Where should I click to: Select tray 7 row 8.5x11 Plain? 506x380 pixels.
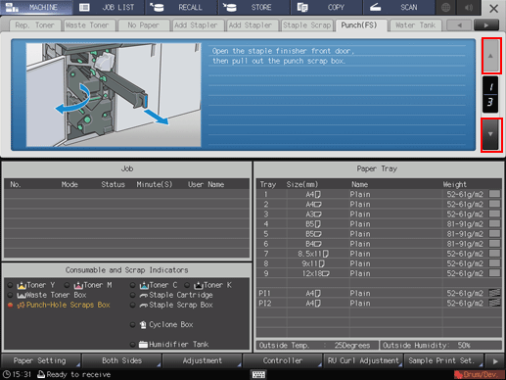point(379,254)
